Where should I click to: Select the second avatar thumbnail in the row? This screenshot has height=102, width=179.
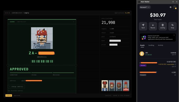(112, 86)
